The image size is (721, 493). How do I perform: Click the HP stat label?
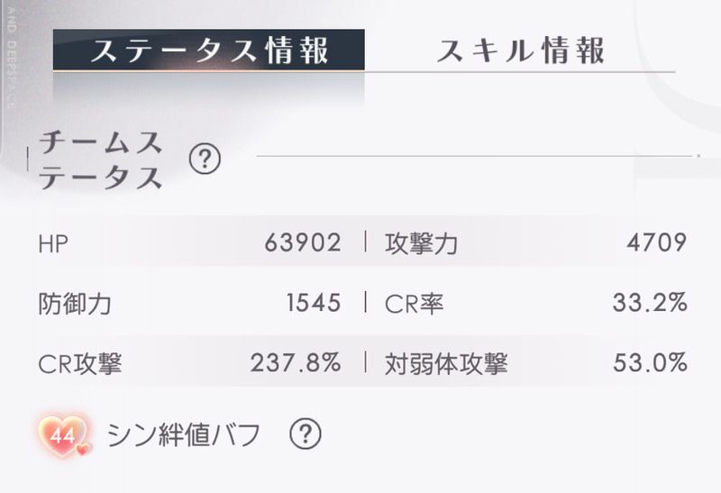53,242
